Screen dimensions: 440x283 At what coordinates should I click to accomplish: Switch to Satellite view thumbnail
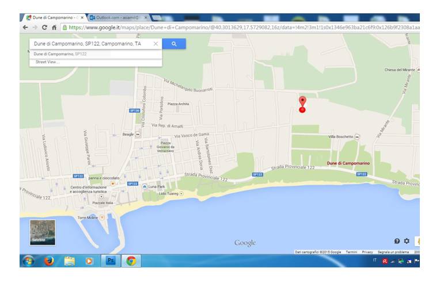[x=43, y=232]
